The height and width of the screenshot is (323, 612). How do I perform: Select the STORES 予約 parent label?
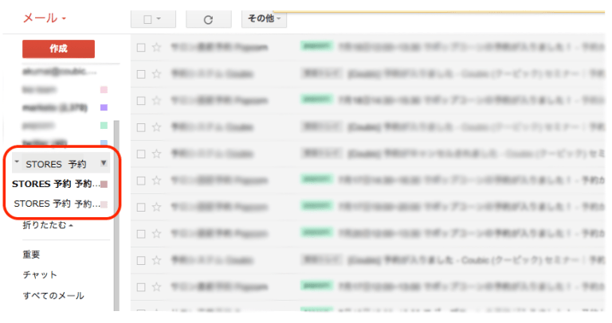coord(56,164)
